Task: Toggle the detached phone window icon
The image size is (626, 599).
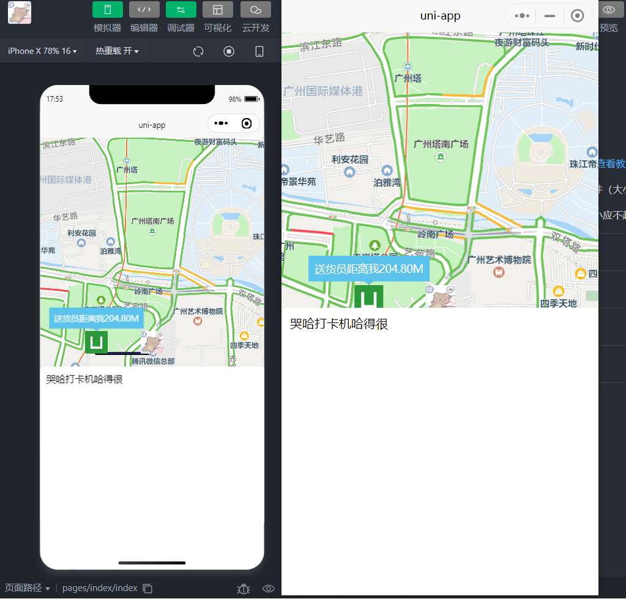Action: (x=259, y=51)
